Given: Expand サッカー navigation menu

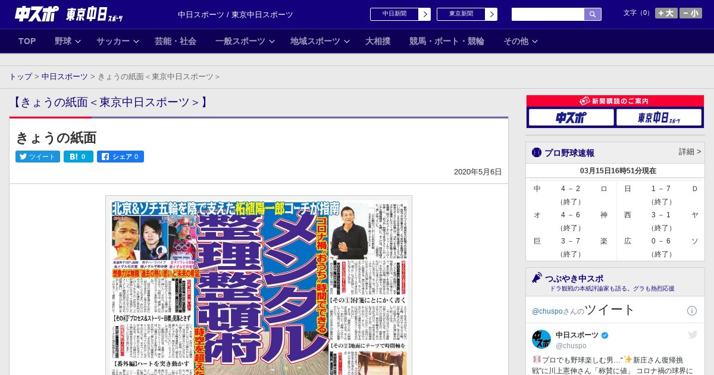Looking at the screenshot, I should [x=117, y=41].
